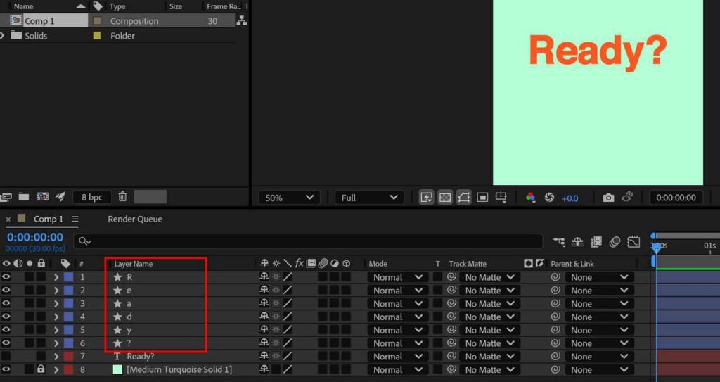Viewport: 720px width, 382px height.
Task: Click the 8 bpc color depth button
Action: pyautogui.click(x=91, y=197)
